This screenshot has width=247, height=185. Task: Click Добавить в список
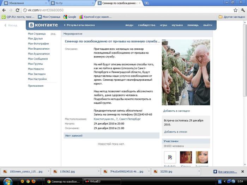176,132
